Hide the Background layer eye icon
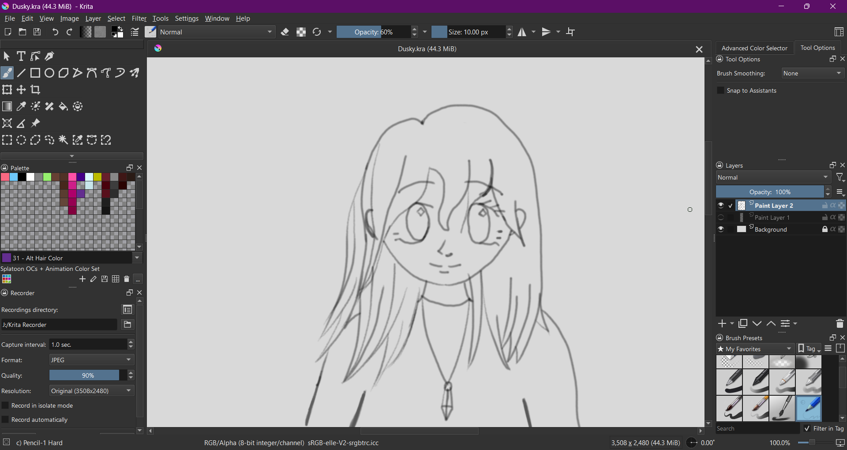The width and height of the screenshot is (847, 450). click(721, 229)
